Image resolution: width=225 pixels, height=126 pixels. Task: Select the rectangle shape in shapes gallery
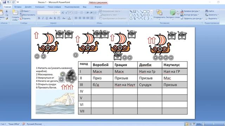click(x=145, y=12)
